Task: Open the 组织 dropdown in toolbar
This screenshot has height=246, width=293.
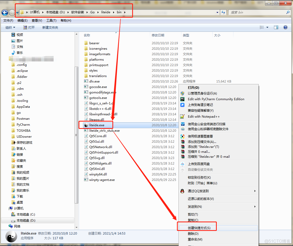Action: 10,28
